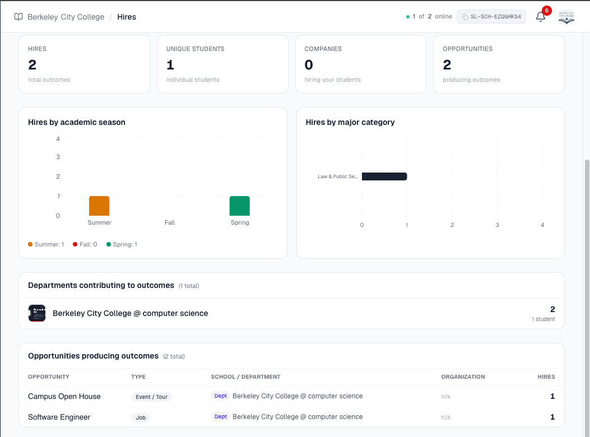
Task: Click the Hires column header
Action: [546, 377]
